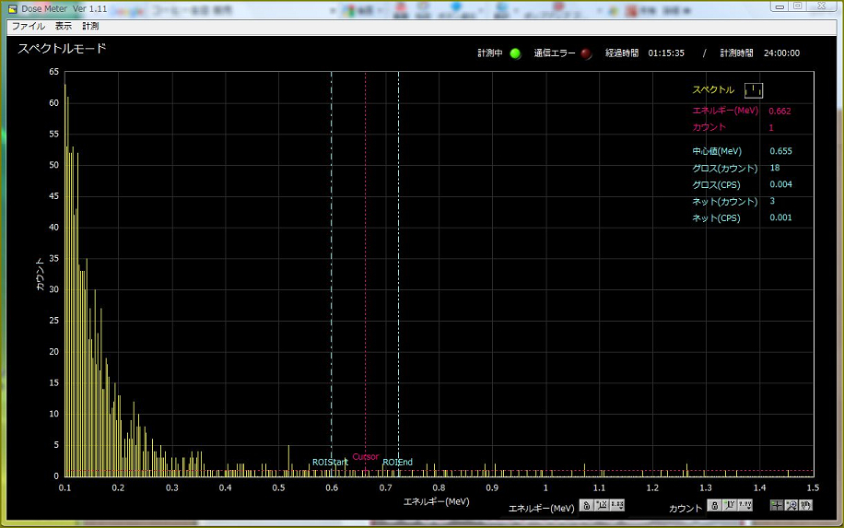
Task: Click the ROIEnd marker label
Action: click(x=398, y=462)
